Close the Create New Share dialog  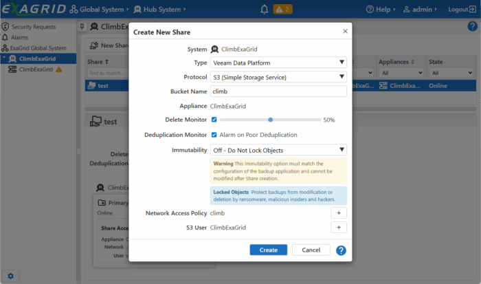(x=345, y=32)
